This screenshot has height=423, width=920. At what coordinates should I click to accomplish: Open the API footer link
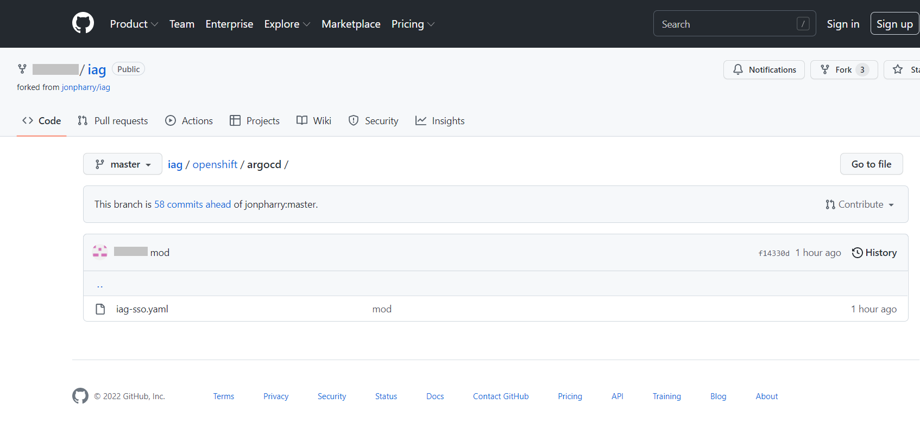[x=617, y=396]
